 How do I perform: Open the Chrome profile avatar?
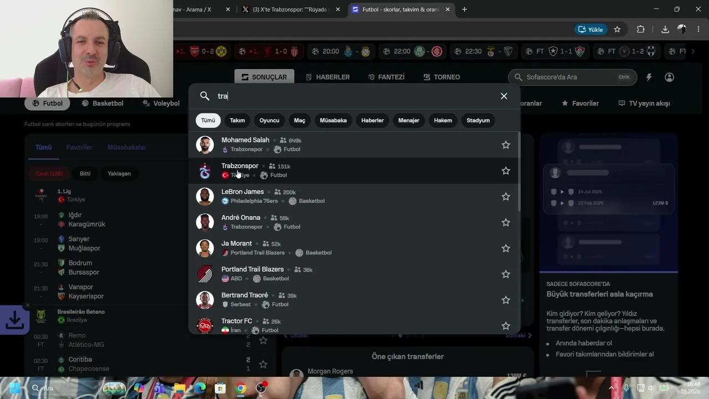tap(682, 29)
